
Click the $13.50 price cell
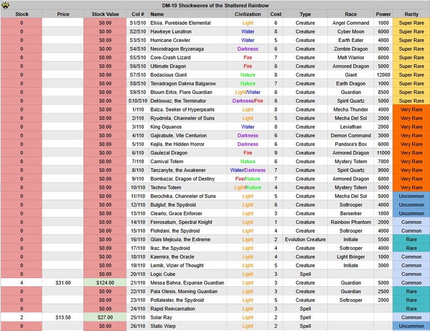pyautogui.click(x=63, y=317)
